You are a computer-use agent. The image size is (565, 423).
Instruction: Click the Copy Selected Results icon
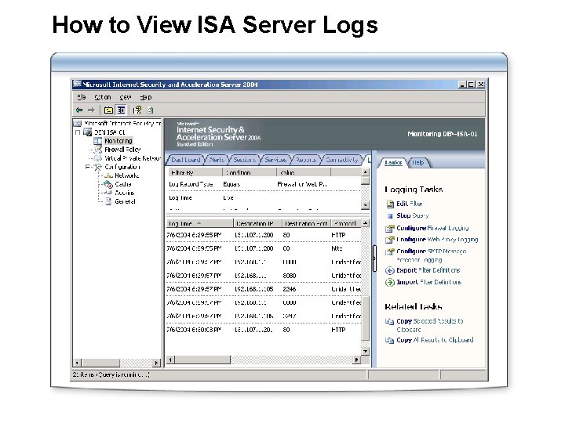pos(389,321)
